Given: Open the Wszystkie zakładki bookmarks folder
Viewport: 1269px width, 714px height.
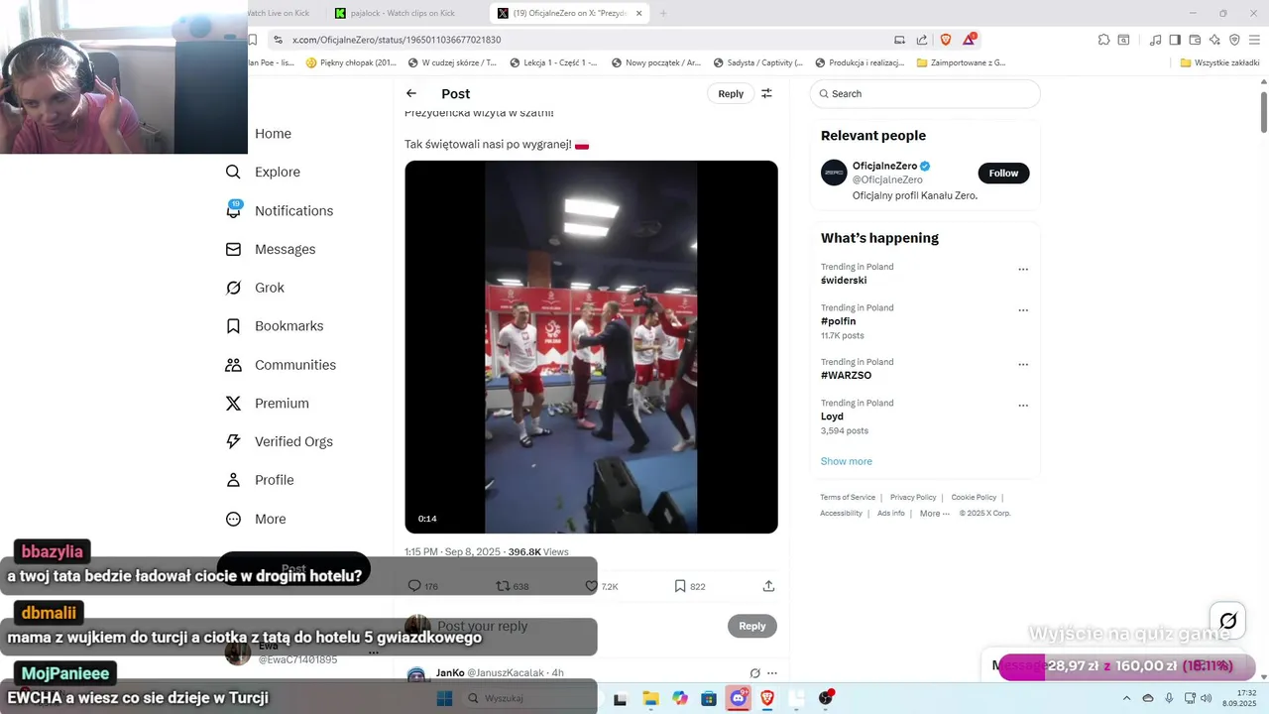Looking at the screenshot, I should pos(1220,62).
